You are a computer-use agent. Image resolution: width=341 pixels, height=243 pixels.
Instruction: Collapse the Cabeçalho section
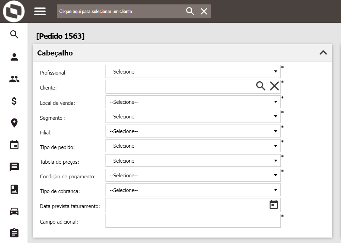323,53
